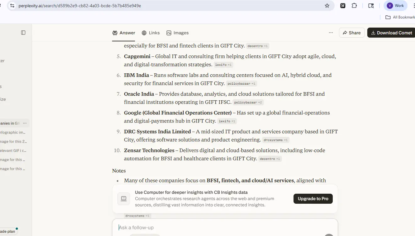Click the tab search icon beside Extensions

[x=371, y=6]
